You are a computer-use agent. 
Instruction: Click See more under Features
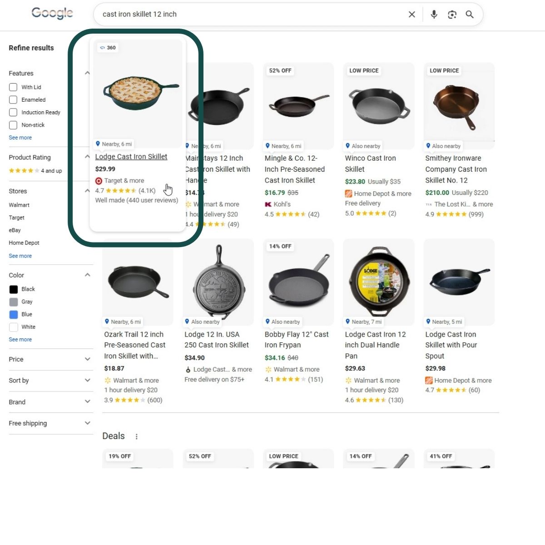(20, 138)
